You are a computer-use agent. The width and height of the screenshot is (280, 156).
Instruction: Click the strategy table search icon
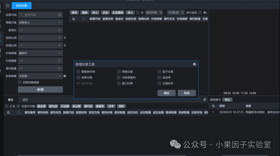(74, 19)
